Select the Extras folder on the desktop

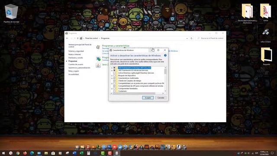coord(265,13)
